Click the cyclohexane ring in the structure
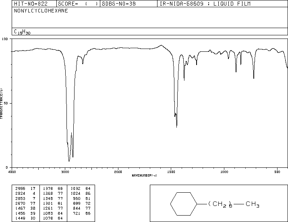 184,204
